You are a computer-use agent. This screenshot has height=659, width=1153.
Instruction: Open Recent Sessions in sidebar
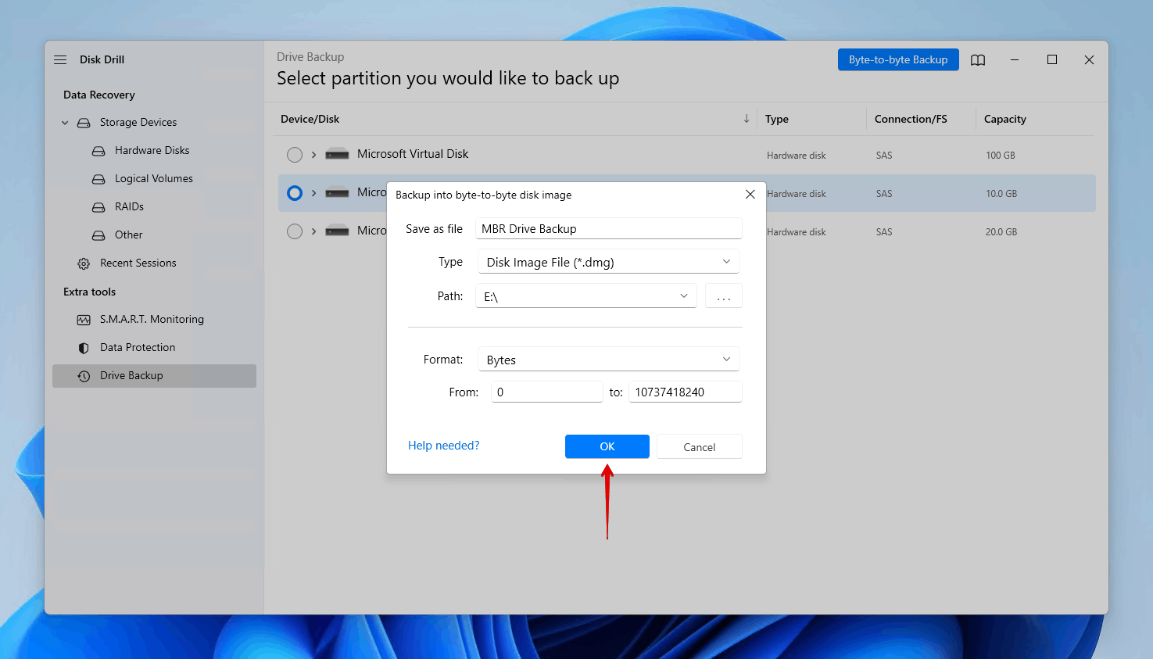(138, 263)
